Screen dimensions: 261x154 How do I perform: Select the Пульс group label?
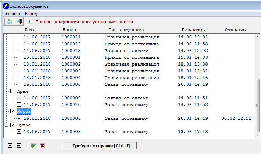(24, 125)
